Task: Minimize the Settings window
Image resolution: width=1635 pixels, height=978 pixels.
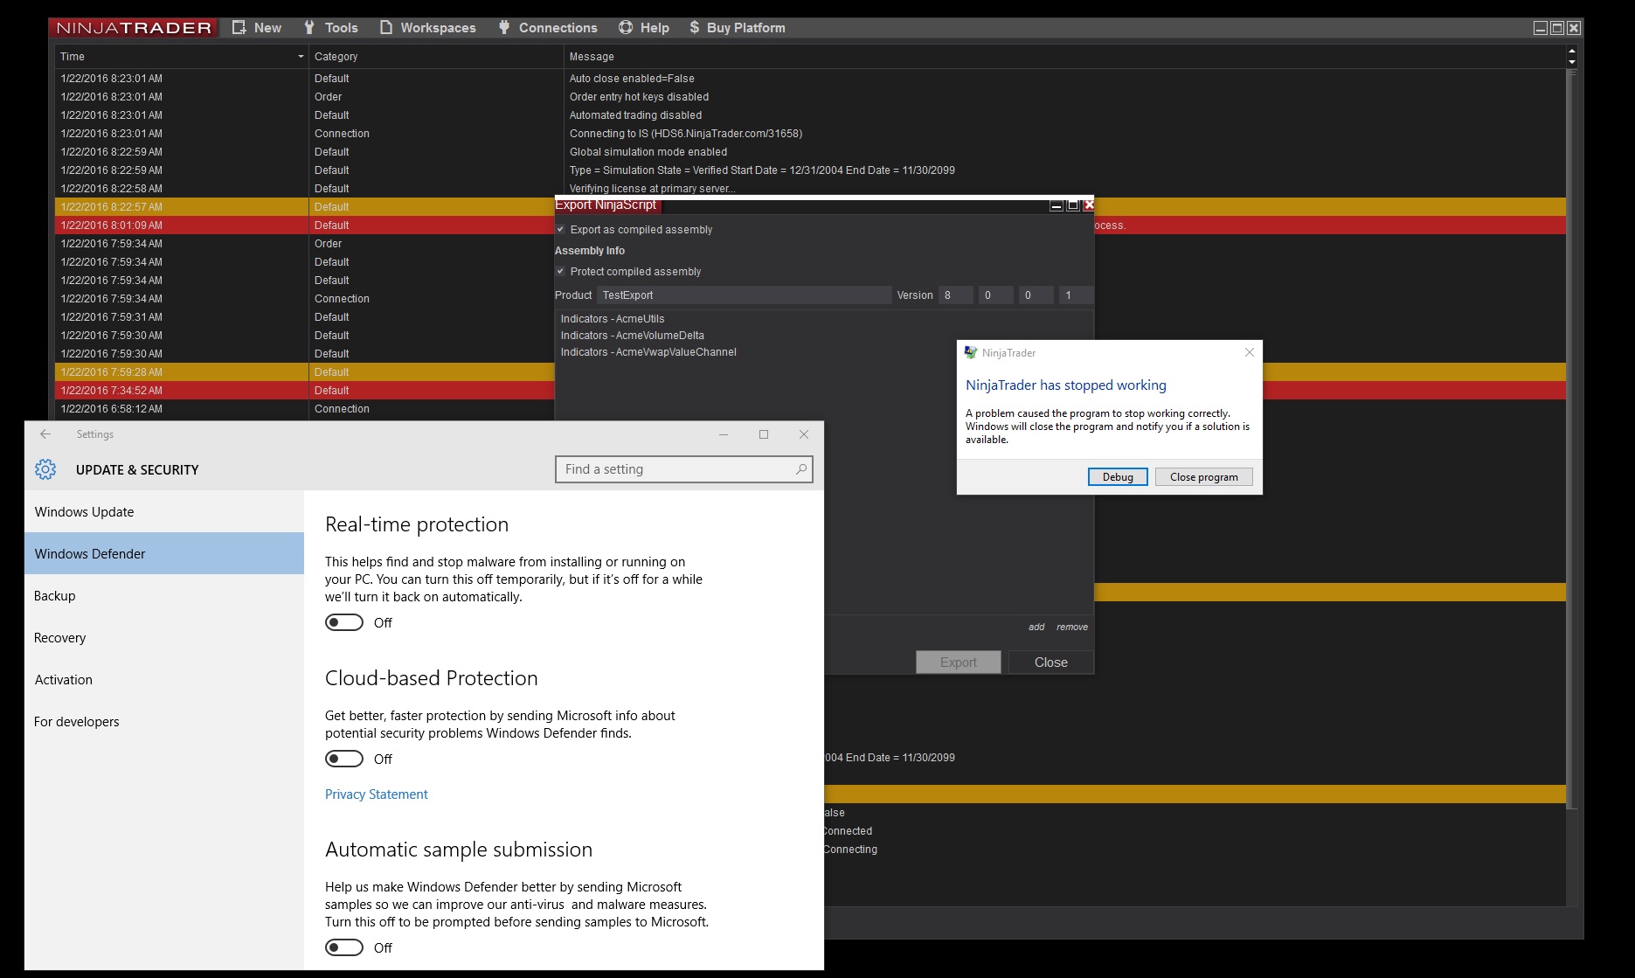Action: pos(724,434)
